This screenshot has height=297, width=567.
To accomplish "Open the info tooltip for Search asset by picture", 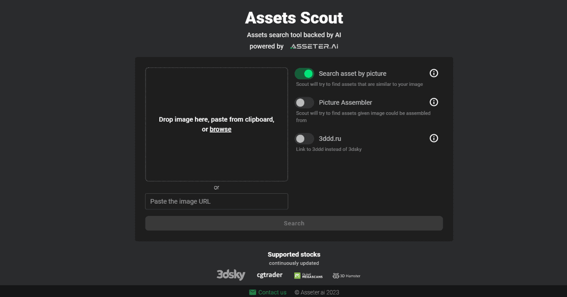I will 433,73.
